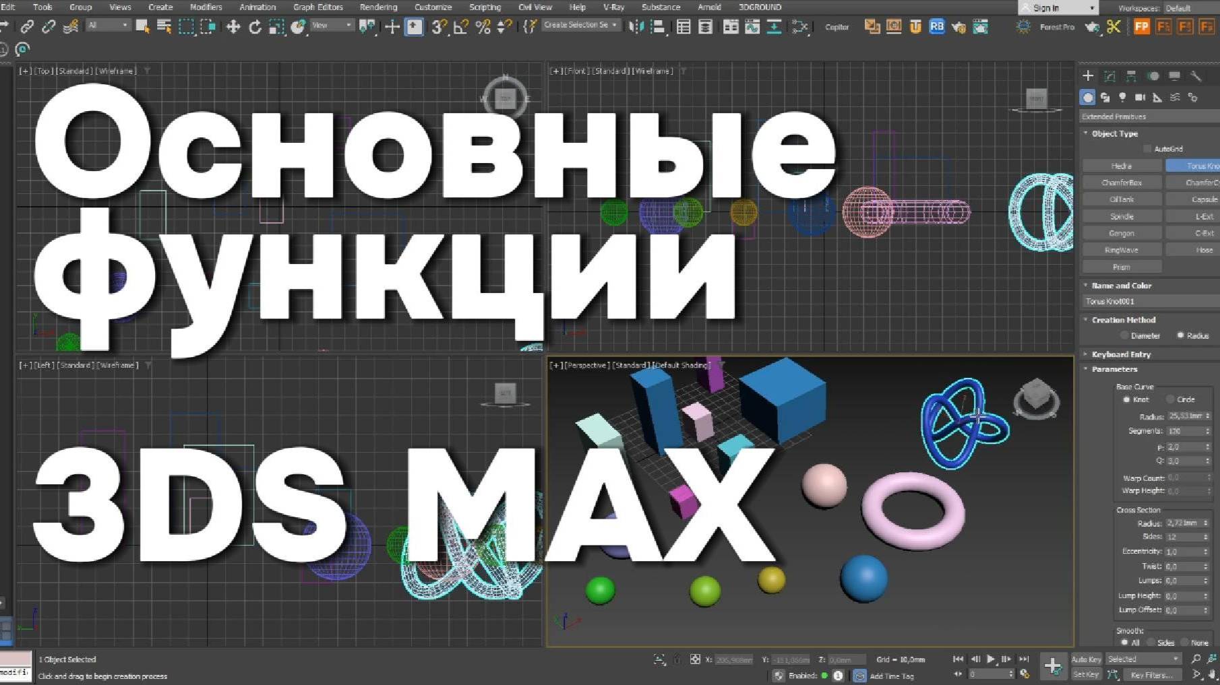Click the green-yellow scissors plugin icon
The width and height of the screenshot is (1220, 685).
tap(1114, 26)
